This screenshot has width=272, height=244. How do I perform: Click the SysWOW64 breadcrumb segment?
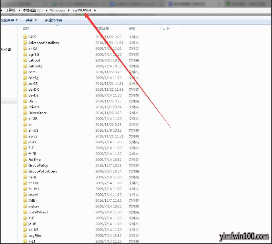click(82, 10)
